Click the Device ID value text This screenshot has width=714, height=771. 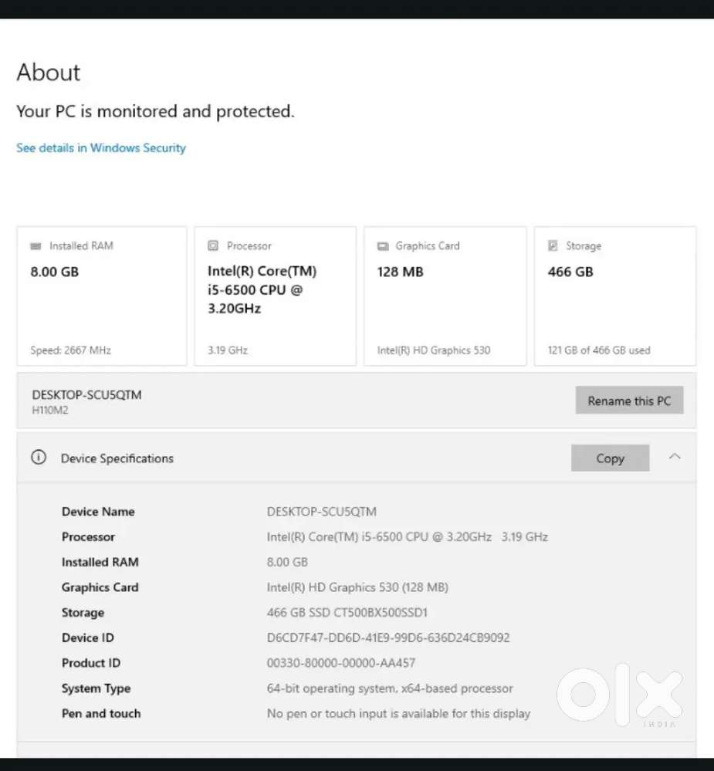point(388,637)
